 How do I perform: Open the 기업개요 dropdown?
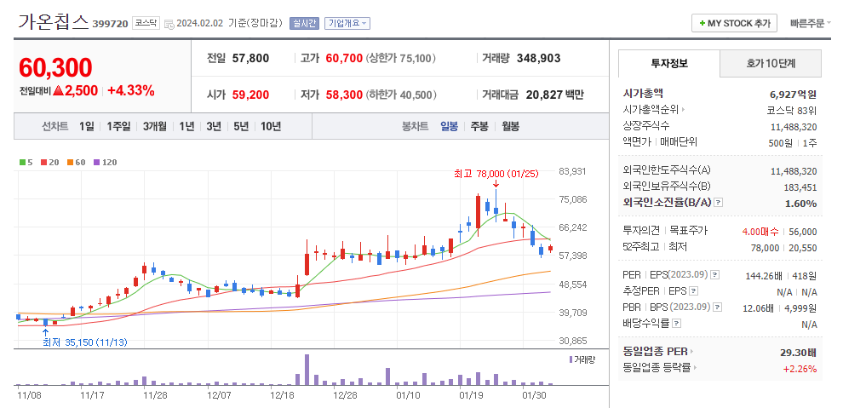pos(348,24)
